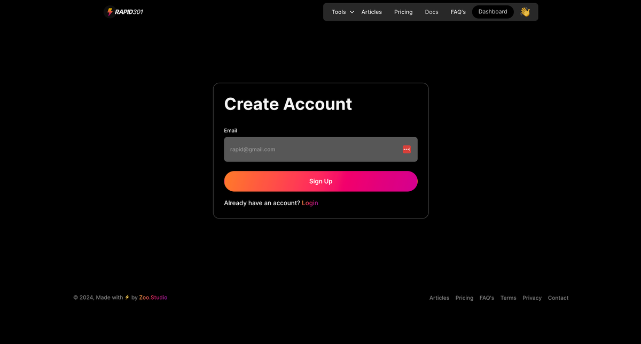641x344 pixels.
Task: Open FAQ's link in the footer
Action: [487, 298]
